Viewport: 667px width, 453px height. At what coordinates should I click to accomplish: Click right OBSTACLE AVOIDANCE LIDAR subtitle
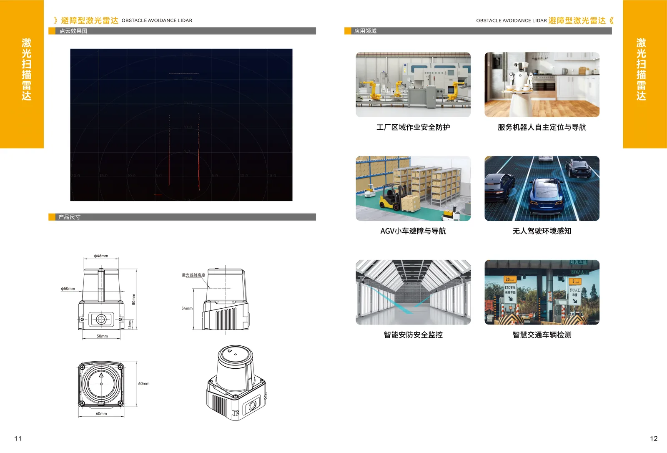pos(512,20)
